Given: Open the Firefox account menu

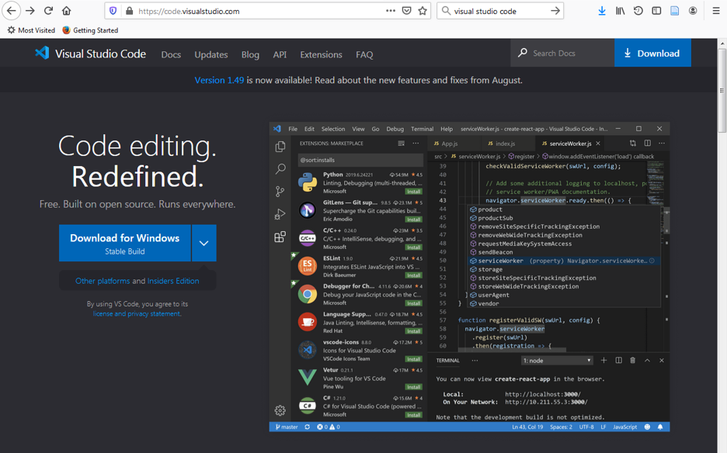Looking at the screenshot, I should pyautogui.click(x=693, y=11).
